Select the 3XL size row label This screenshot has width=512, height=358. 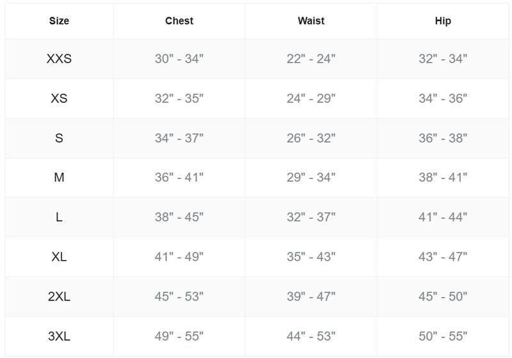click(x=59, y=336)
